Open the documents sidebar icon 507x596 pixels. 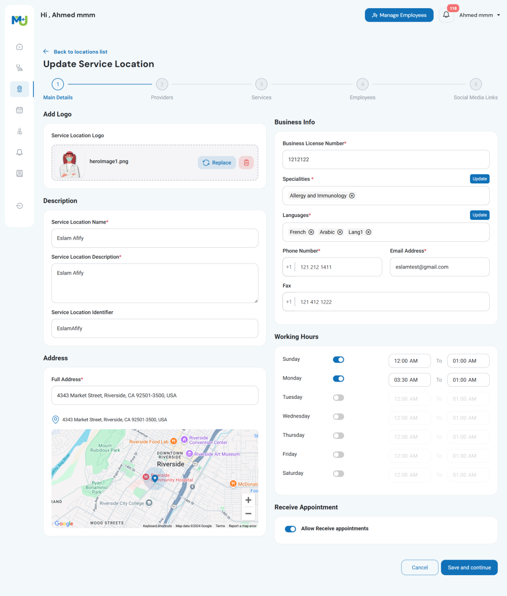19,173
